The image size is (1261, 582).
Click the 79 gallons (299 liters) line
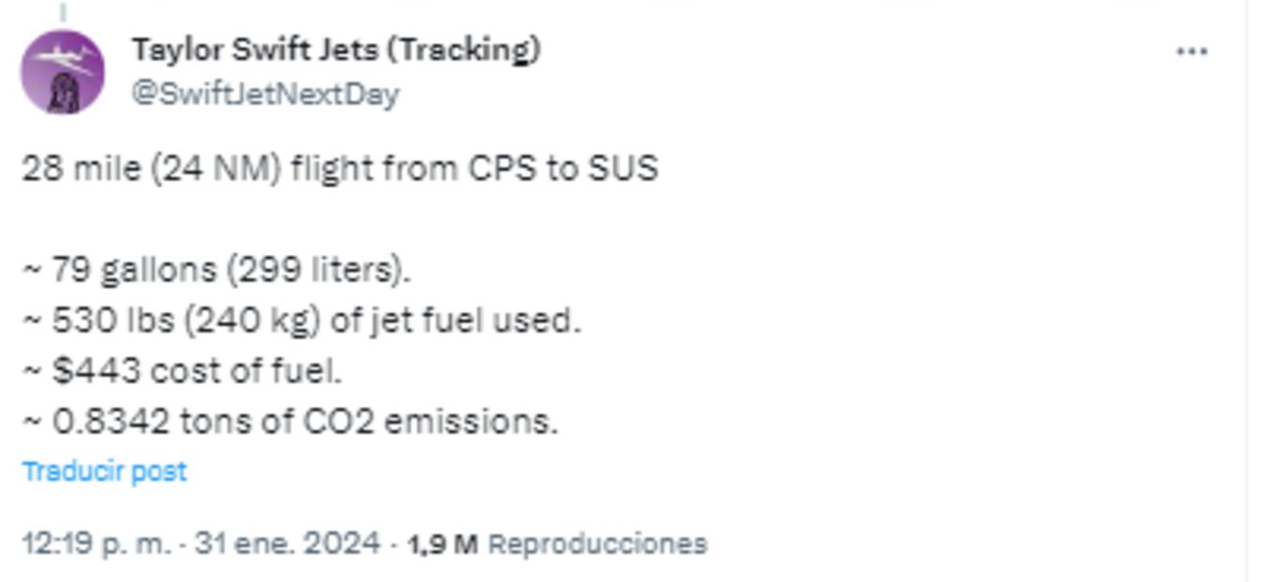(217, 270)
